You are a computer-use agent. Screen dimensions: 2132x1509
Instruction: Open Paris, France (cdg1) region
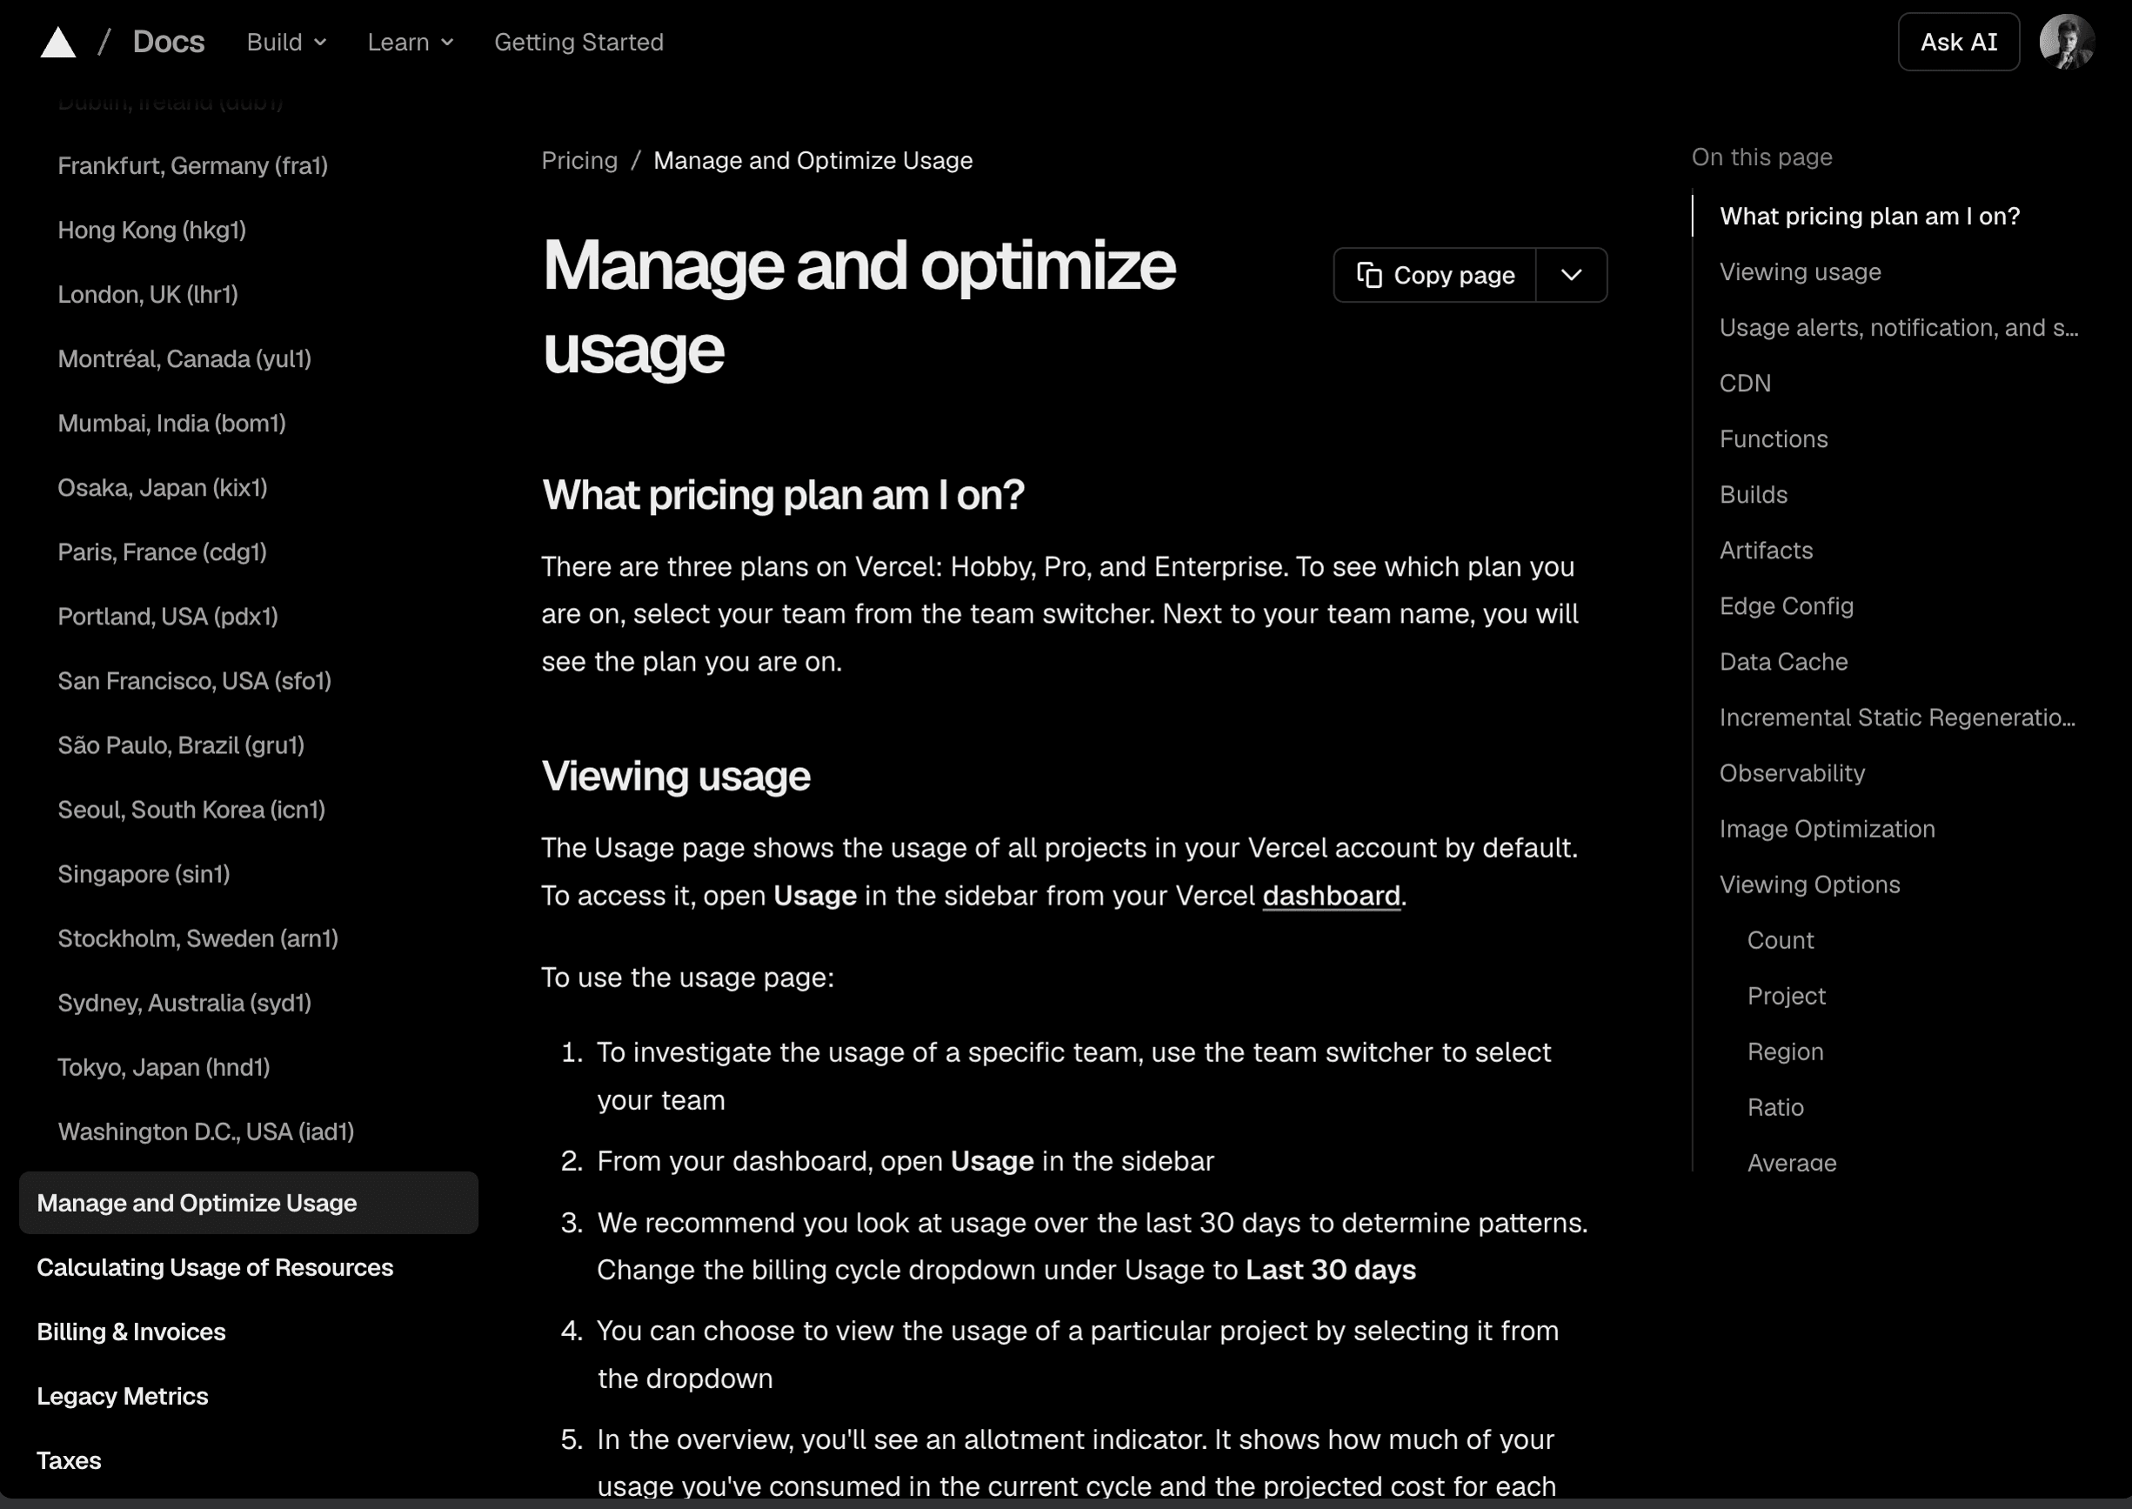click(x=162, y=552)
